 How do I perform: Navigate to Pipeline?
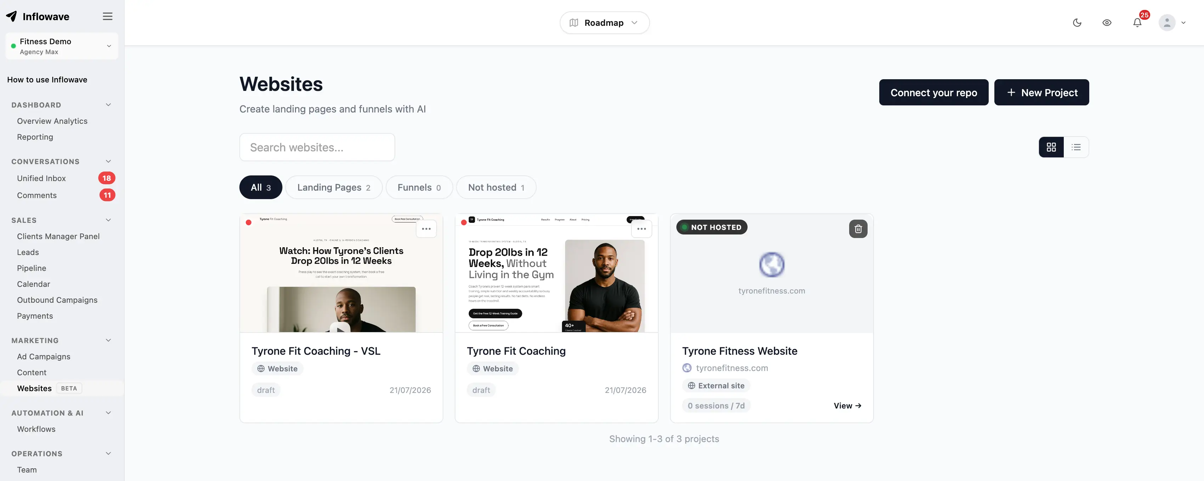point(32,268)
